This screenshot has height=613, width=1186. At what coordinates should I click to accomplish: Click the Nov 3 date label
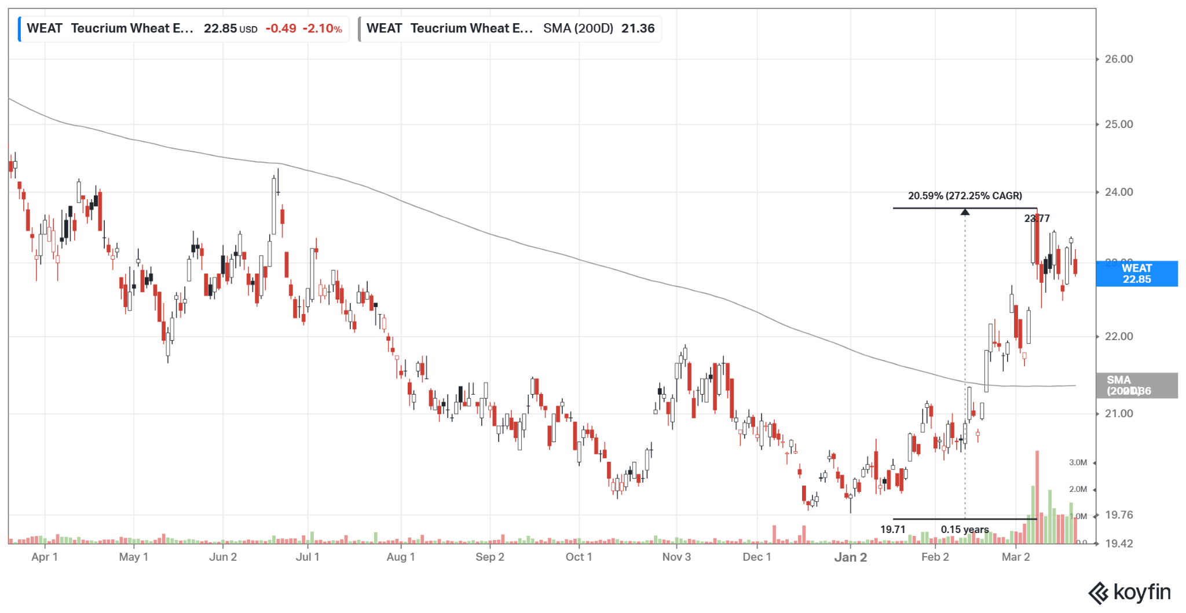tap(676, 557)
